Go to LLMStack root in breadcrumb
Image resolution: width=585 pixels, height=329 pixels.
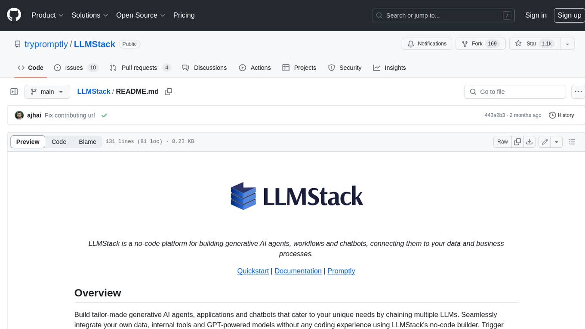click(x=94, y=91)
